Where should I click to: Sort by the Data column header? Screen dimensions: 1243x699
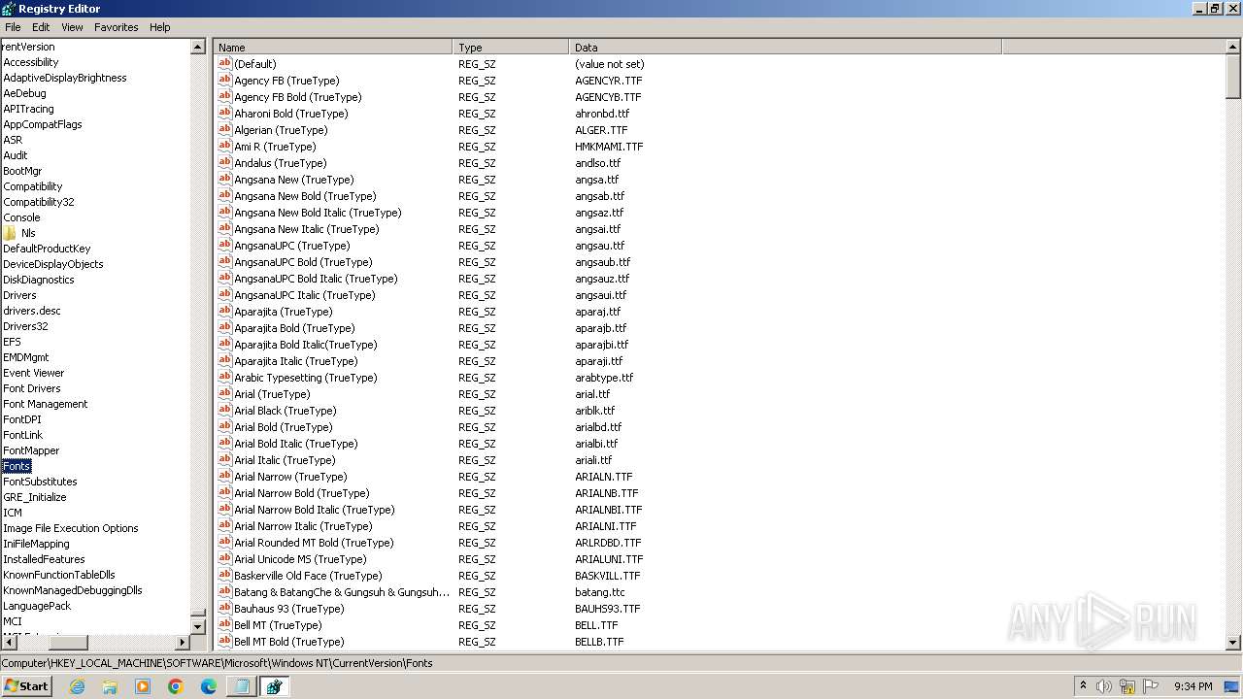point(786,47)
